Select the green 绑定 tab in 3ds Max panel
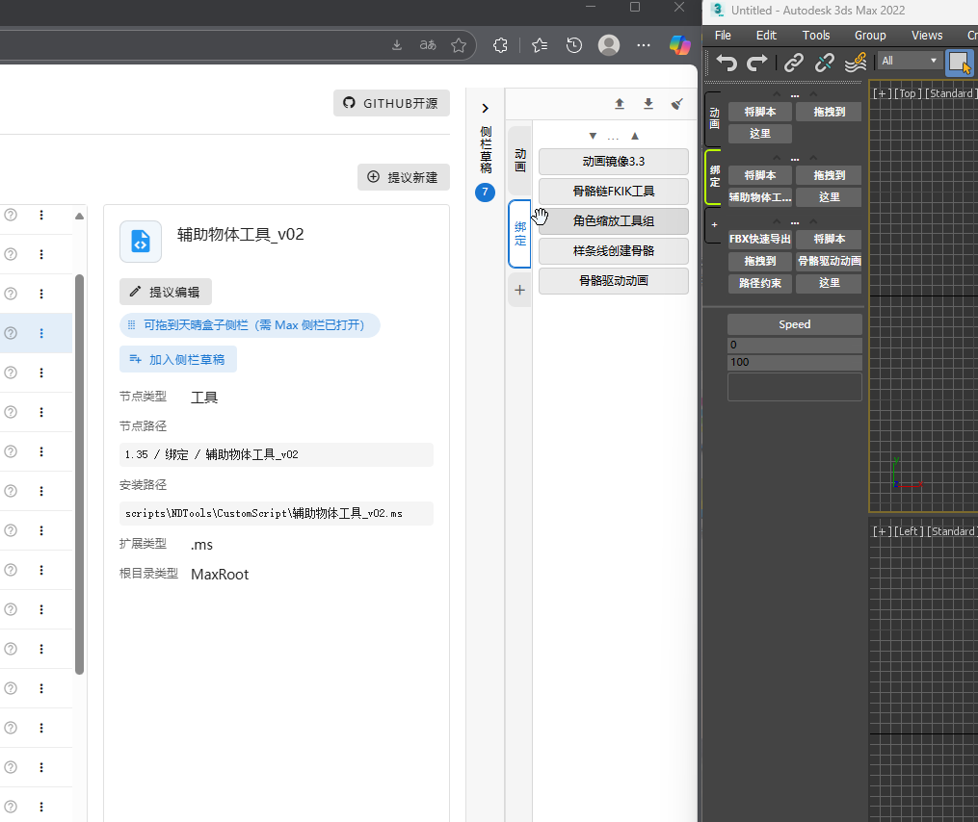 714,176
